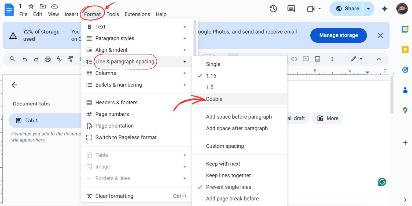Viewport: 412px width, 206px height.
Task: Select 1.15 line spacing option
Action: click(x=239, y=76)
